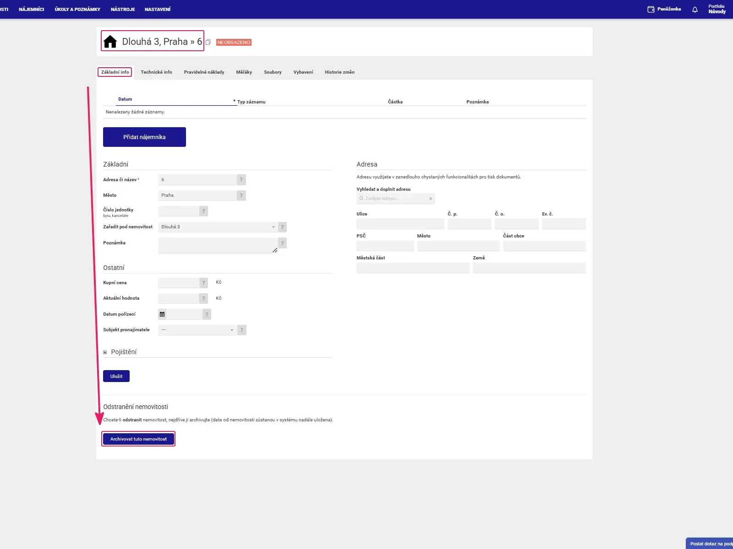The height and width of the screenshot is (549, 733).
Task: Open Soubory tab
Action: click(x=273, y=72)
